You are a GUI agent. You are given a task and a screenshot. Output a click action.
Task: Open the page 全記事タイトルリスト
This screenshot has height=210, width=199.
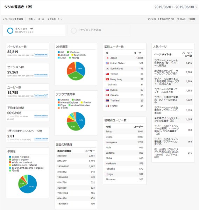[x=166, y=119]
